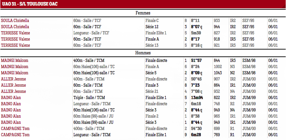Select the 7''08 q result for ALLIER Jerome
This screenshot has width=286, height=140.
click(197, 91)
